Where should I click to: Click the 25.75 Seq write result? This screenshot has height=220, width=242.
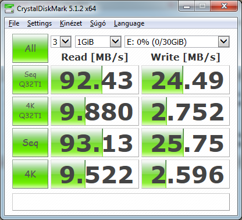point(186,143)
